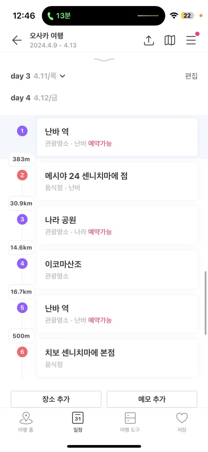Open the 여행 도구 tab
This screenshot has width=208, height=452.
pos(130,422)
